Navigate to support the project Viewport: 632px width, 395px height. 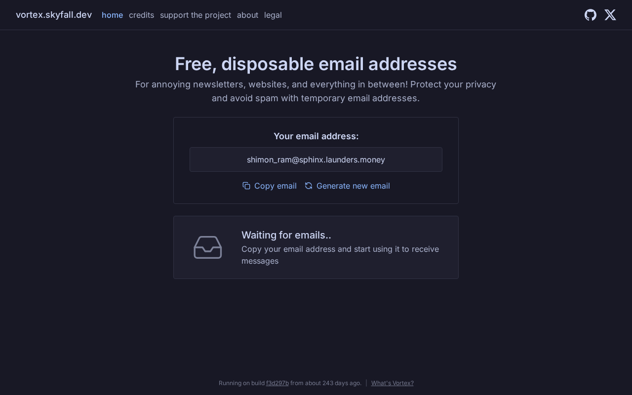[x=196, y=15]
